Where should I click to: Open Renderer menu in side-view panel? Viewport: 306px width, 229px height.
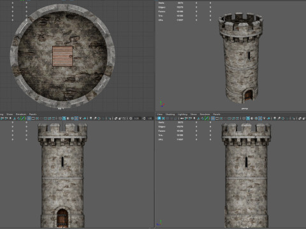coord(205,114)
